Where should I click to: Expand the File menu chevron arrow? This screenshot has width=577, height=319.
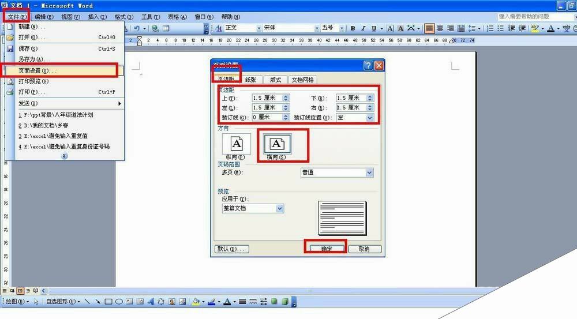pyautogui.click(x=64, y=156)
